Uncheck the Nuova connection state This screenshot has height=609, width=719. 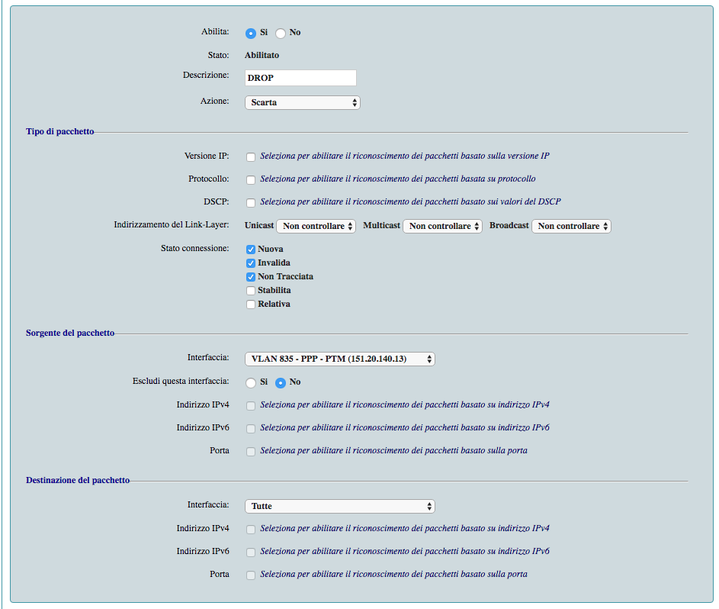click(250, 250)
